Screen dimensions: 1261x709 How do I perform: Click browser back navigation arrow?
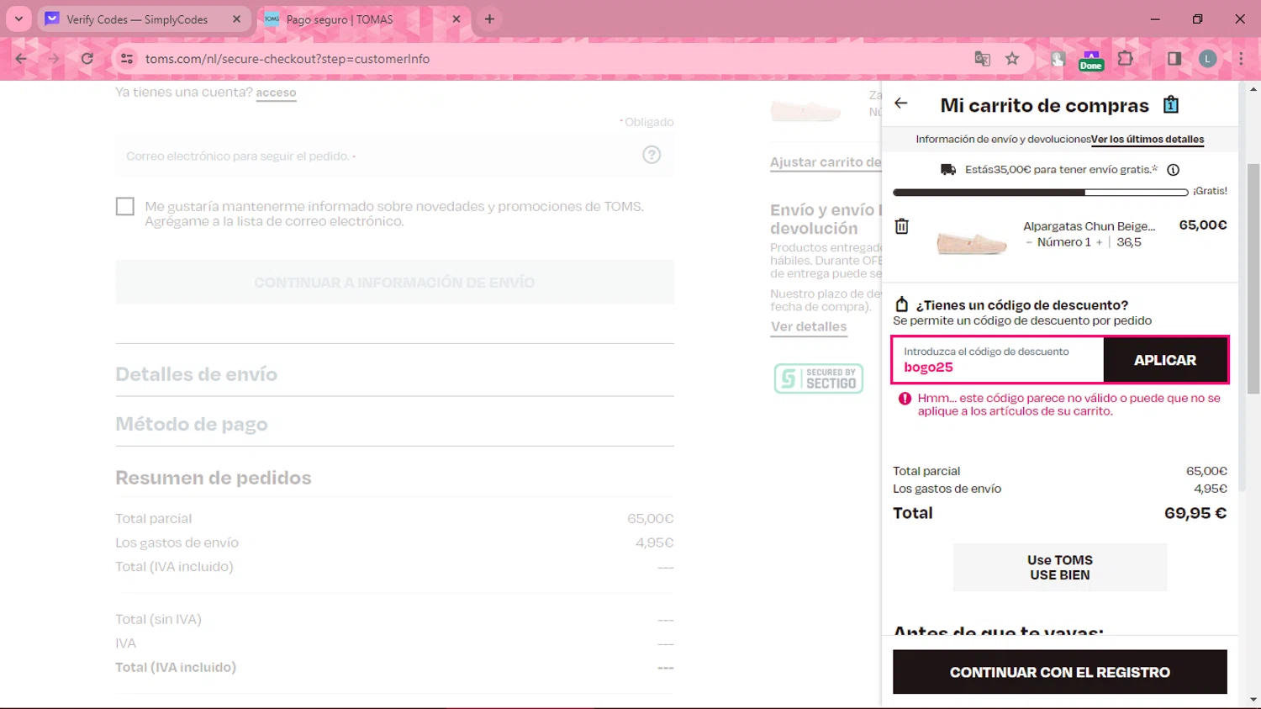21,59
